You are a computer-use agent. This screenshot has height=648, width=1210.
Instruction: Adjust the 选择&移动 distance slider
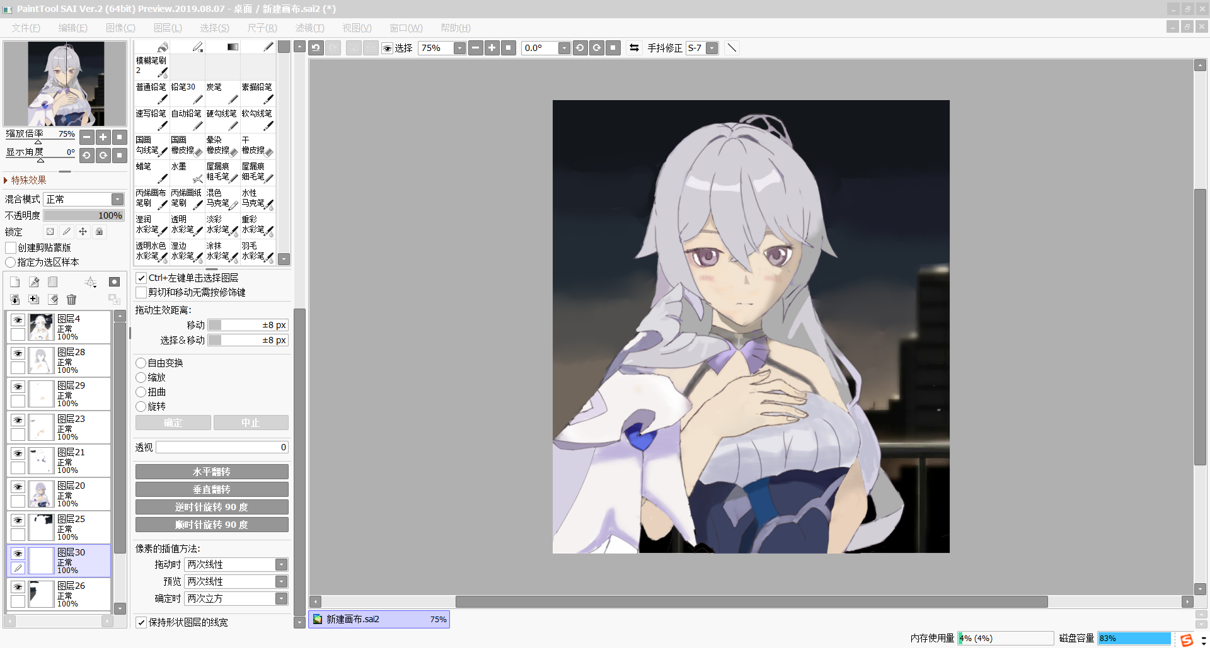click(248, 340)
